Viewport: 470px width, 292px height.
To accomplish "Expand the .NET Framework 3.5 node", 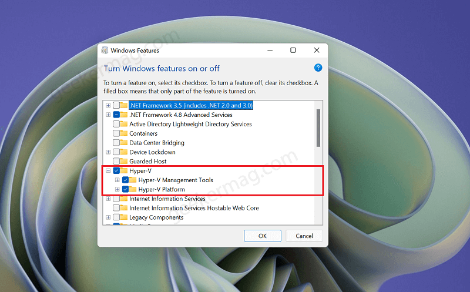I will [x=108, y=105].
